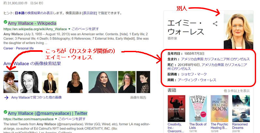Image resolution: width=260 pixels, height=133 pixels.
Task: Click 'Ransomed Dreams' title link
Action: click(240, 126)
